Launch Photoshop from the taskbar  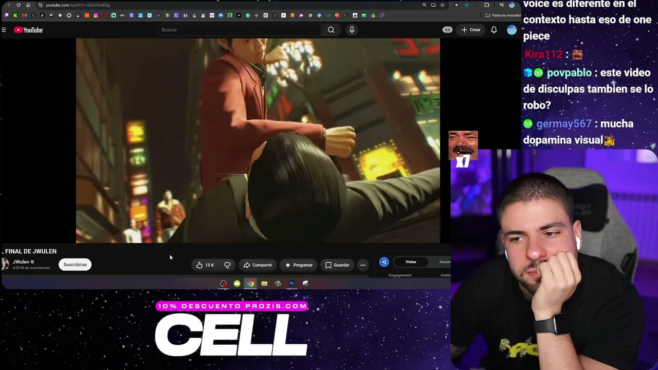click(291, 283)
